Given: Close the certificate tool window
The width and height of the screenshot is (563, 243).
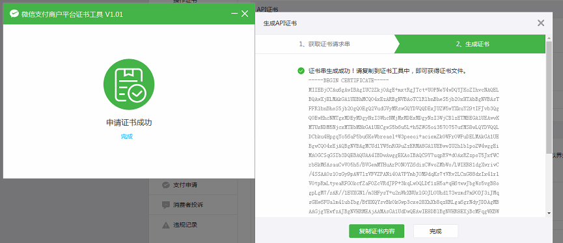Looking at the screenshot, I should tap(245, 14).
